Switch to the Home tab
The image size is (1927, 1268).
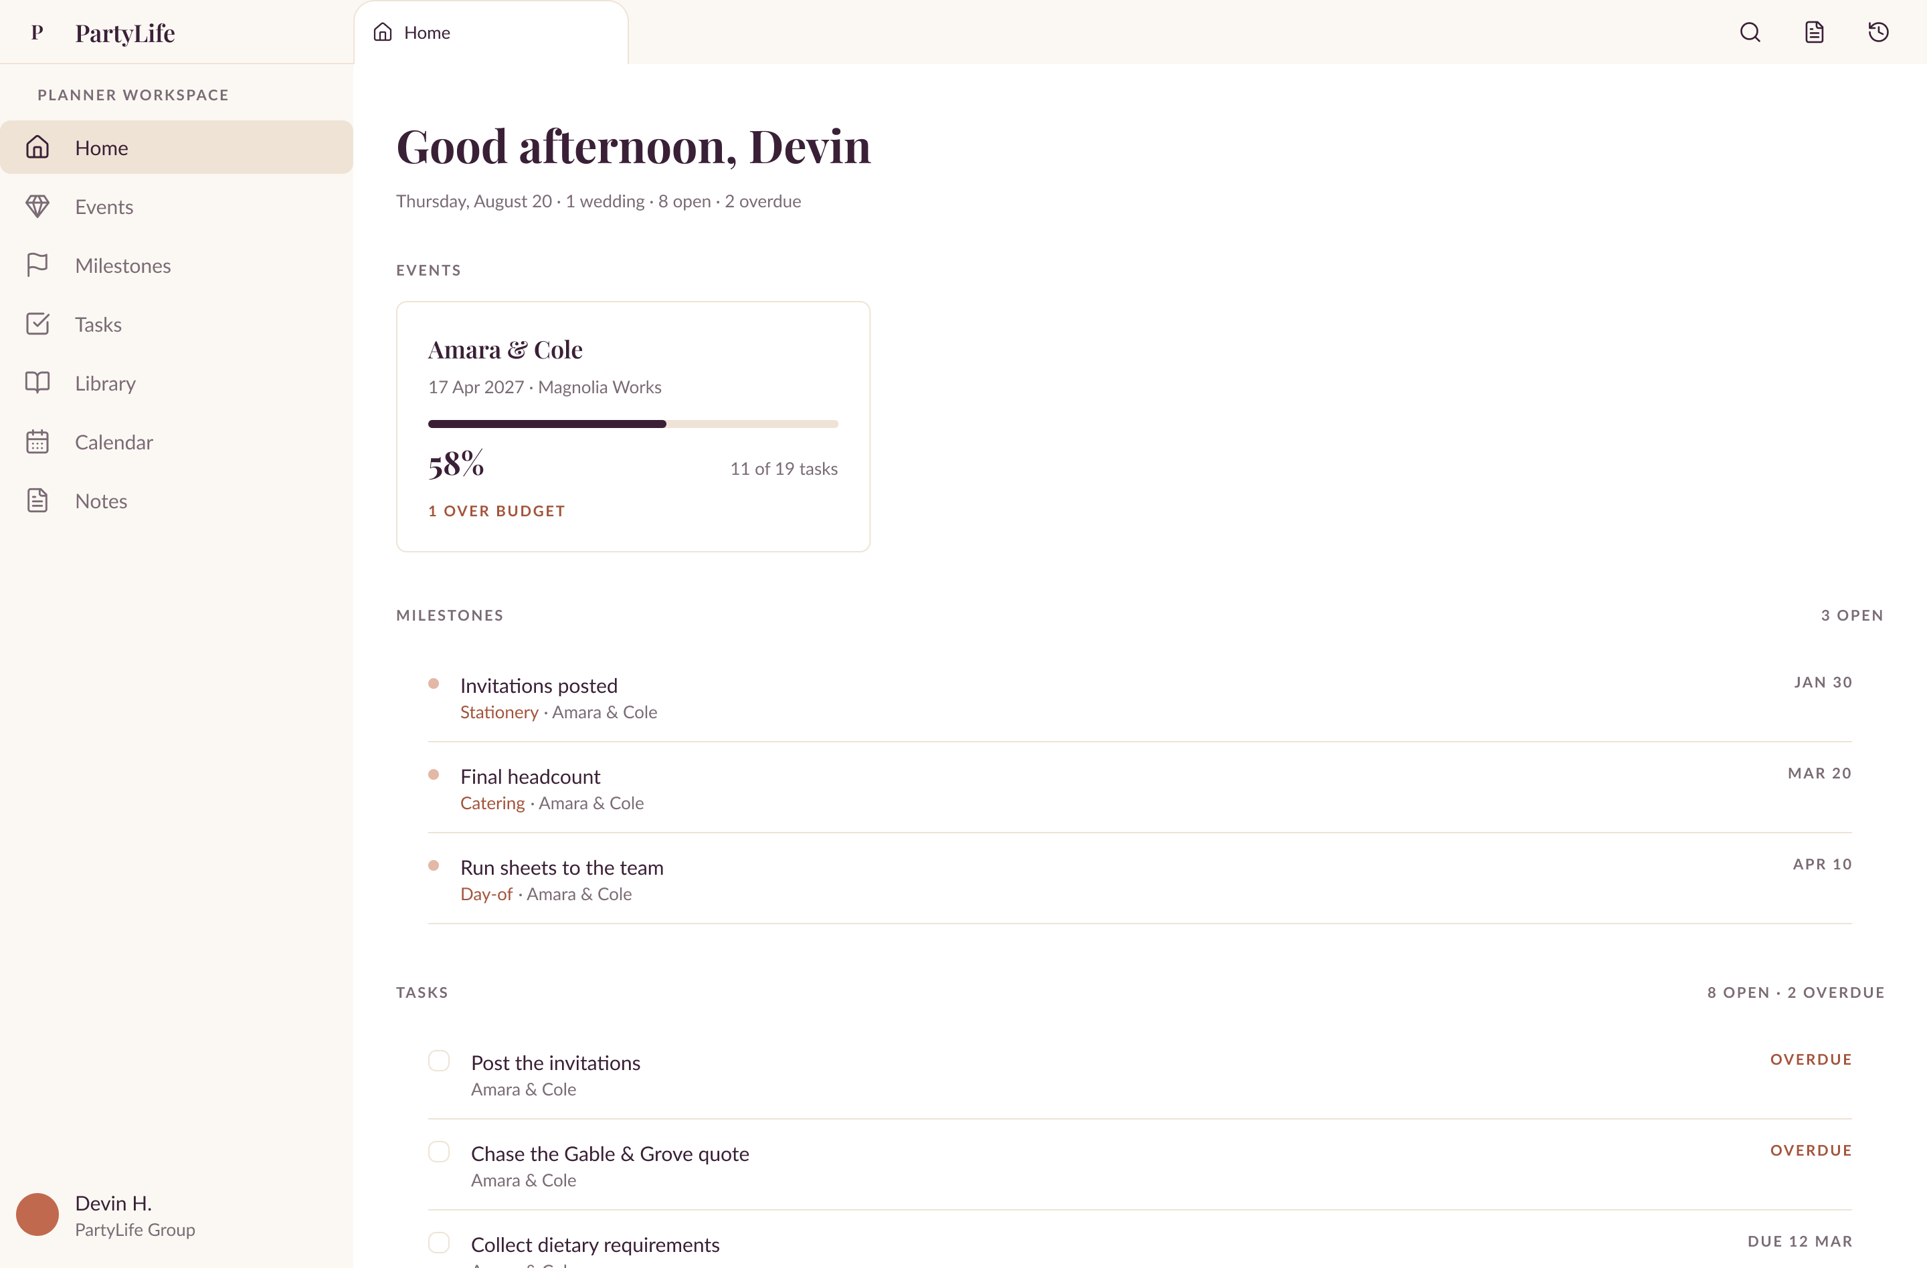point(490,32)
